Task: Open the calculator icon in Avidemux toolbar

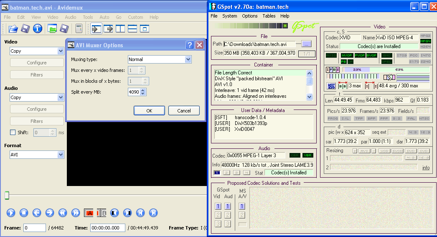Action: point(79,28)
